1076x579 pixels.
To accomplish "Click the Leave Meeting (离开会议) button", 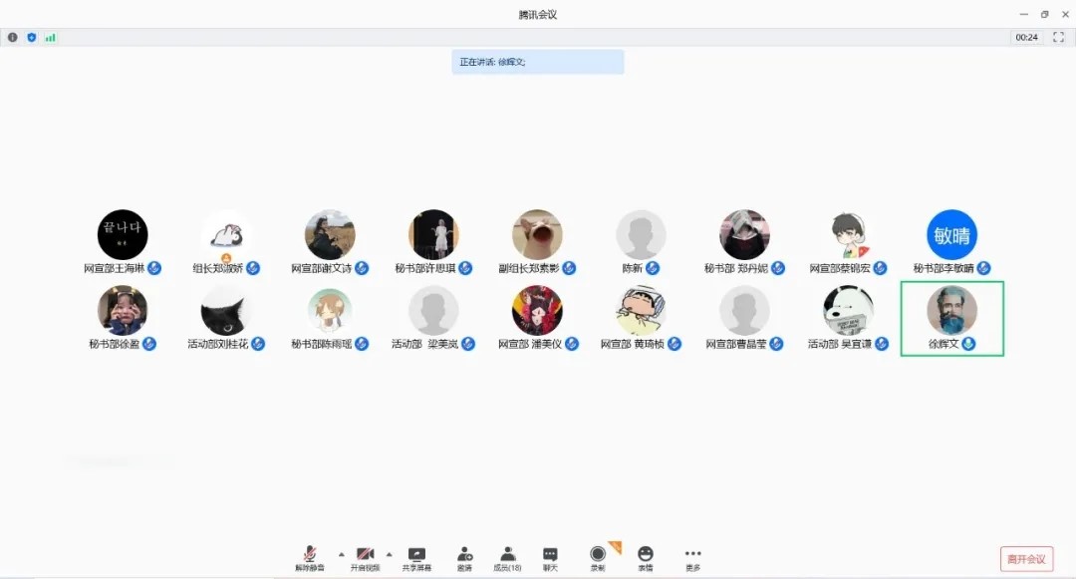I will (1026, 558).
